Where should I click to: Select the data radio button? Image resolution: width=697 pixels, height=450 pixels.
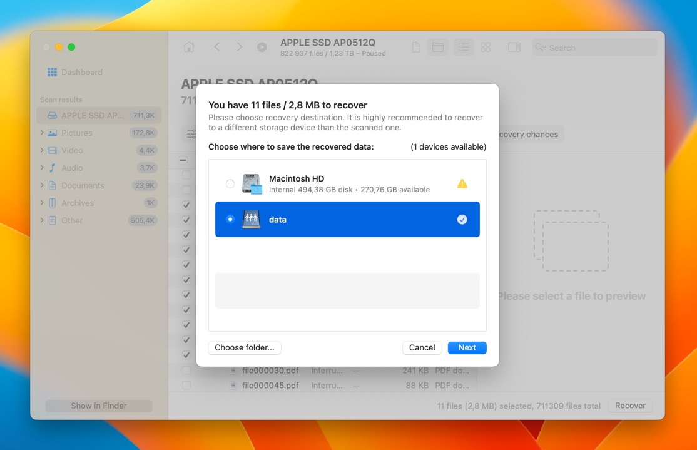coord(230,219)
